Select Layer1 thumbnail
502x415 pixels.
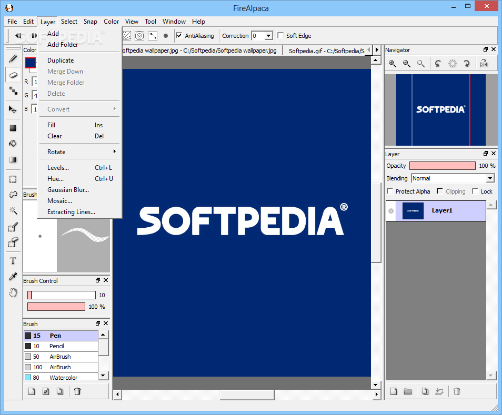click(413, 211)
